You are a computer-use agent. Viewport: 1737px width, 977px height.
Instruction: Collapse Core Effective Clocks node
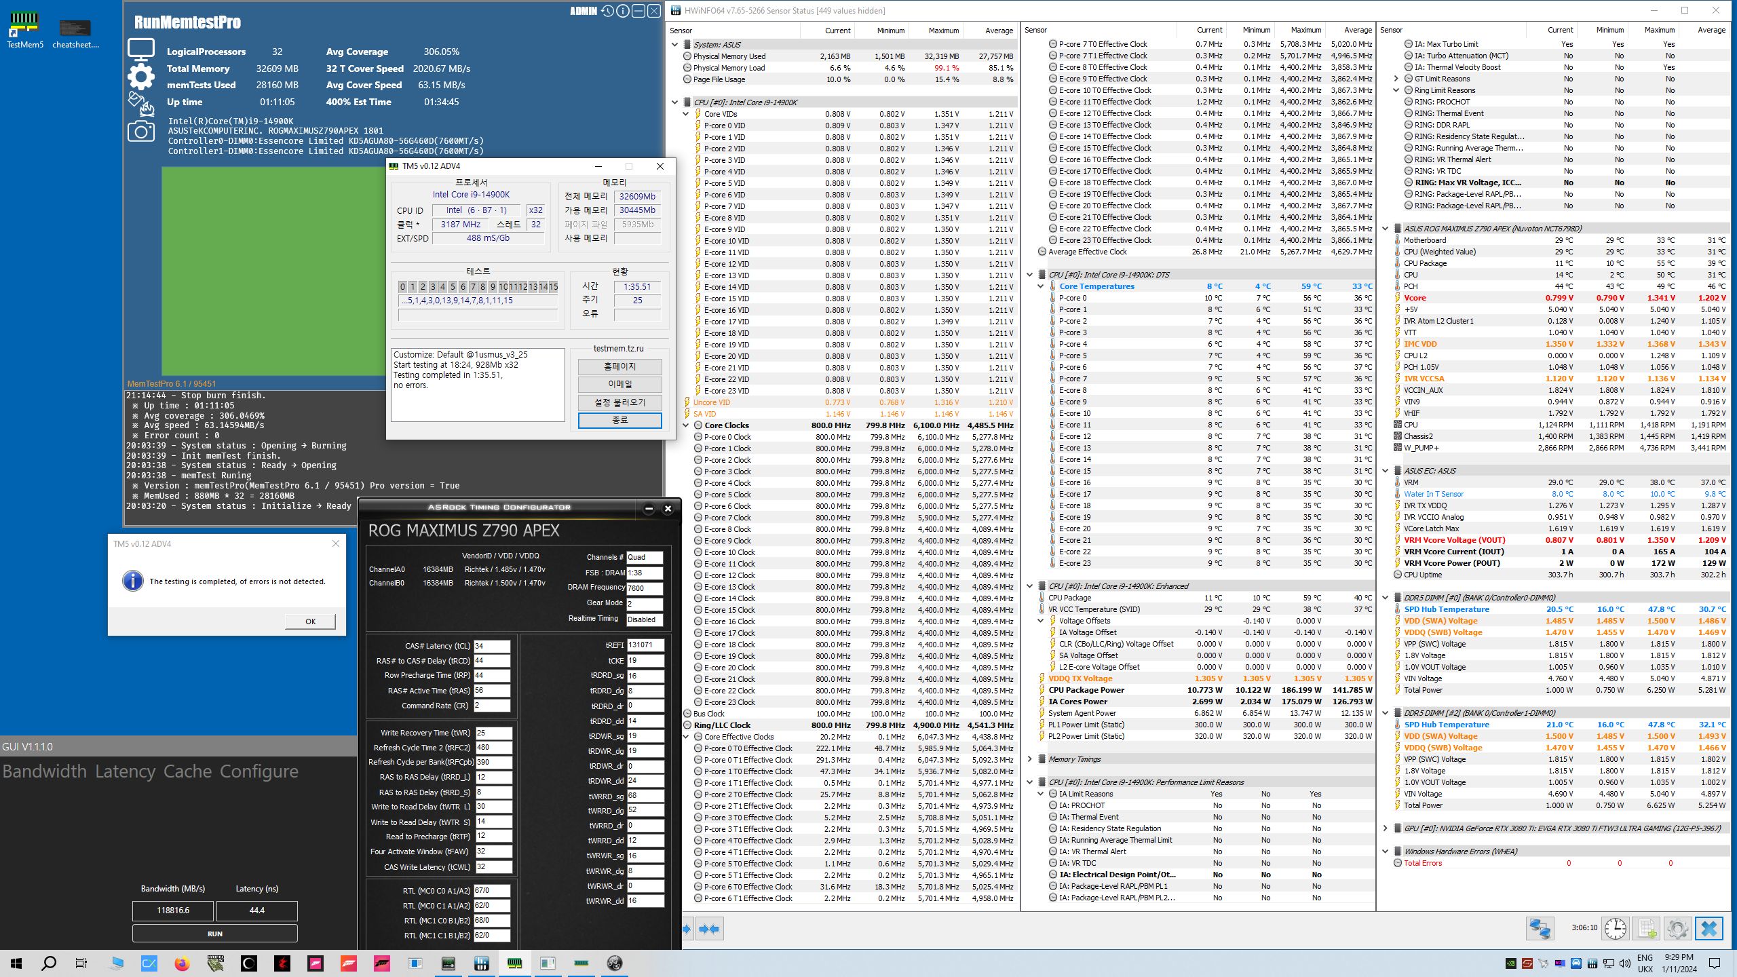click(x=686, y=737)
